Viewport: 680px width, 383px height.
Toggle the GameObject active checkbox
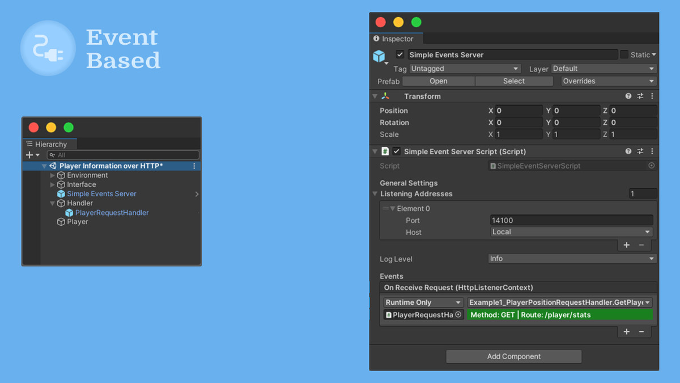point(400,54)
